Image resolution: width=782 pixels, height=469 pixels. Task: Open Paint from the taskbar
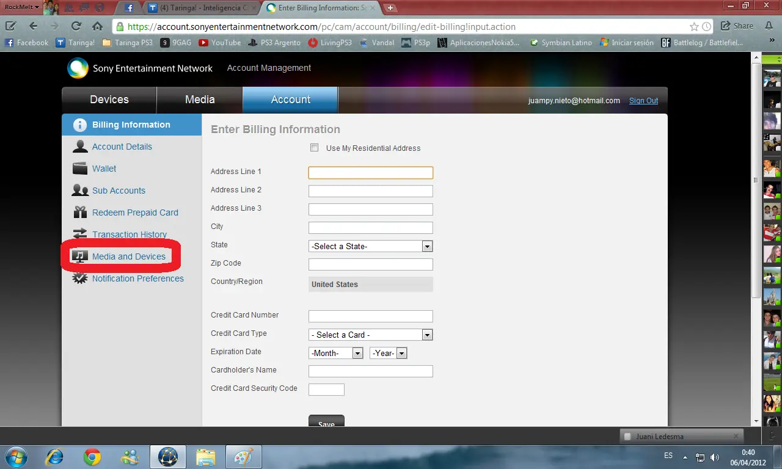(x=244, y=457)
